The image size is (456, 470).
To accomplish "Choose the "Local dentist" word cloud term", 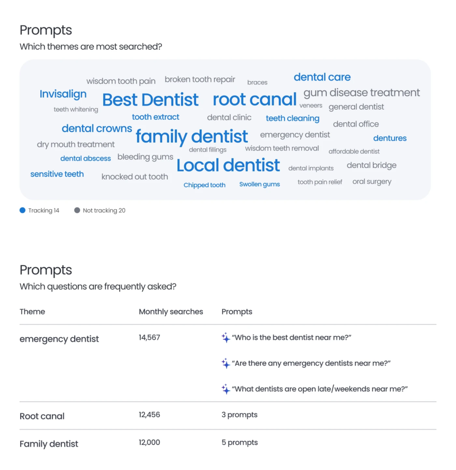I will [228, 165].
